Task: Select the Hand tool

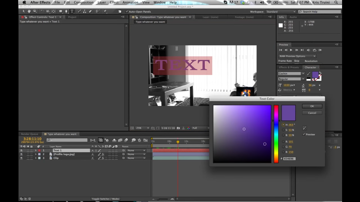Action: [x=29, y=12]
